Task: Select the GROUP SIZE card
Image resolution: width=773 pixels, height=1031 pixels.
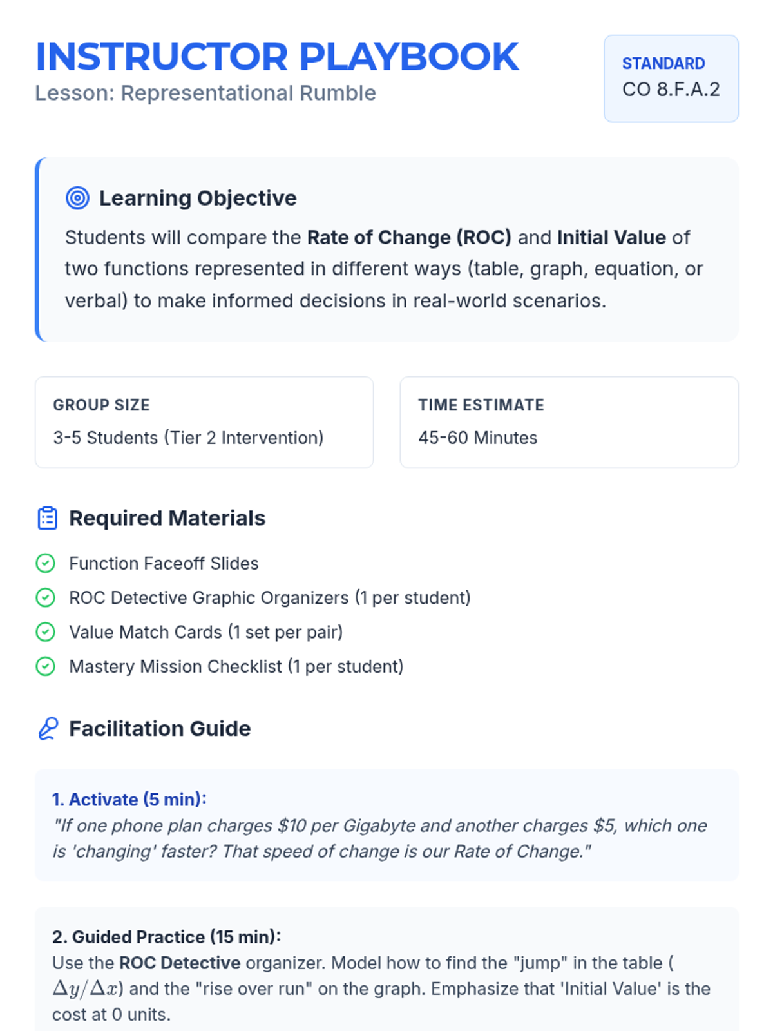Action: (x=204, y=422)
